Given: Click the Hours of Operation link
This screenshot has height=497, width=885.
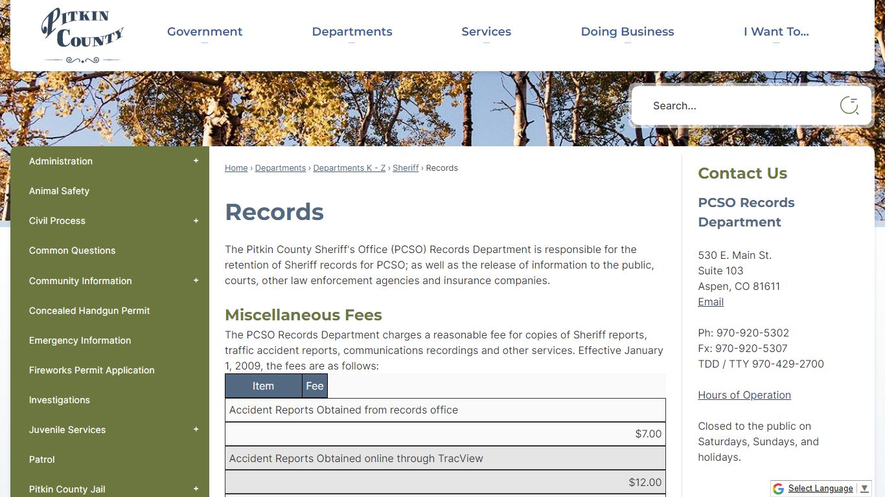Looking at the screenshot, I should [744, 395].
